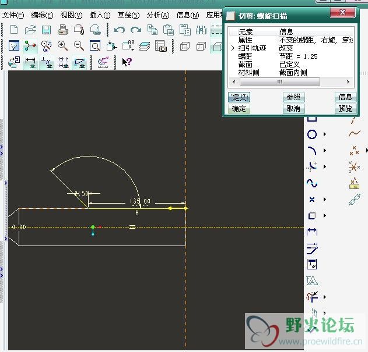The height and width of the screenshot is (352, 368).
Task: Open the 视图(V) menu
Action: coord(71,15)
